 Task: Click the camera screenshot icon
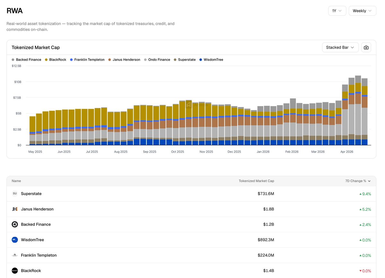pyautogui.click(x=366, y=48)
